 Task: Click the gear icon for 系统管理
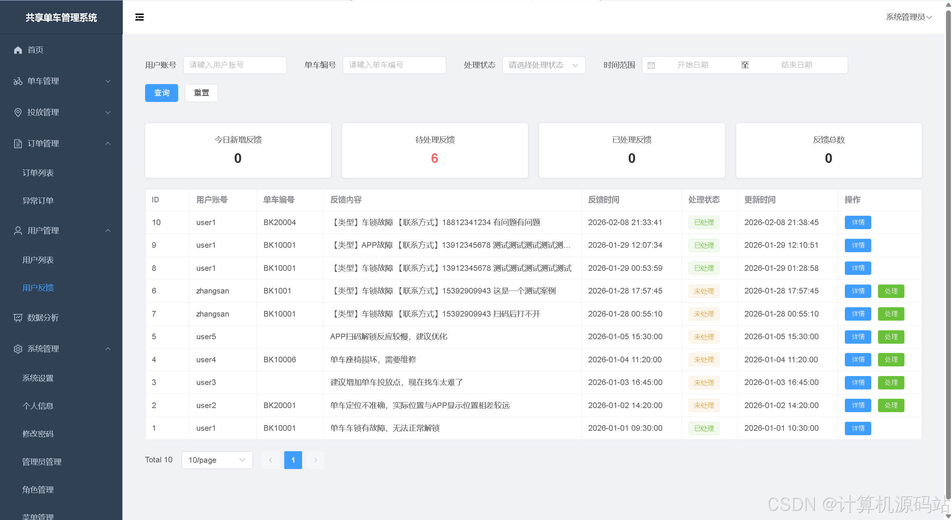pyautogui.click(x=18, y=349)
